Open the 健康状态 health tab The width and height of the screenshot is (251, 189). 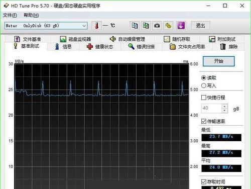100,47
